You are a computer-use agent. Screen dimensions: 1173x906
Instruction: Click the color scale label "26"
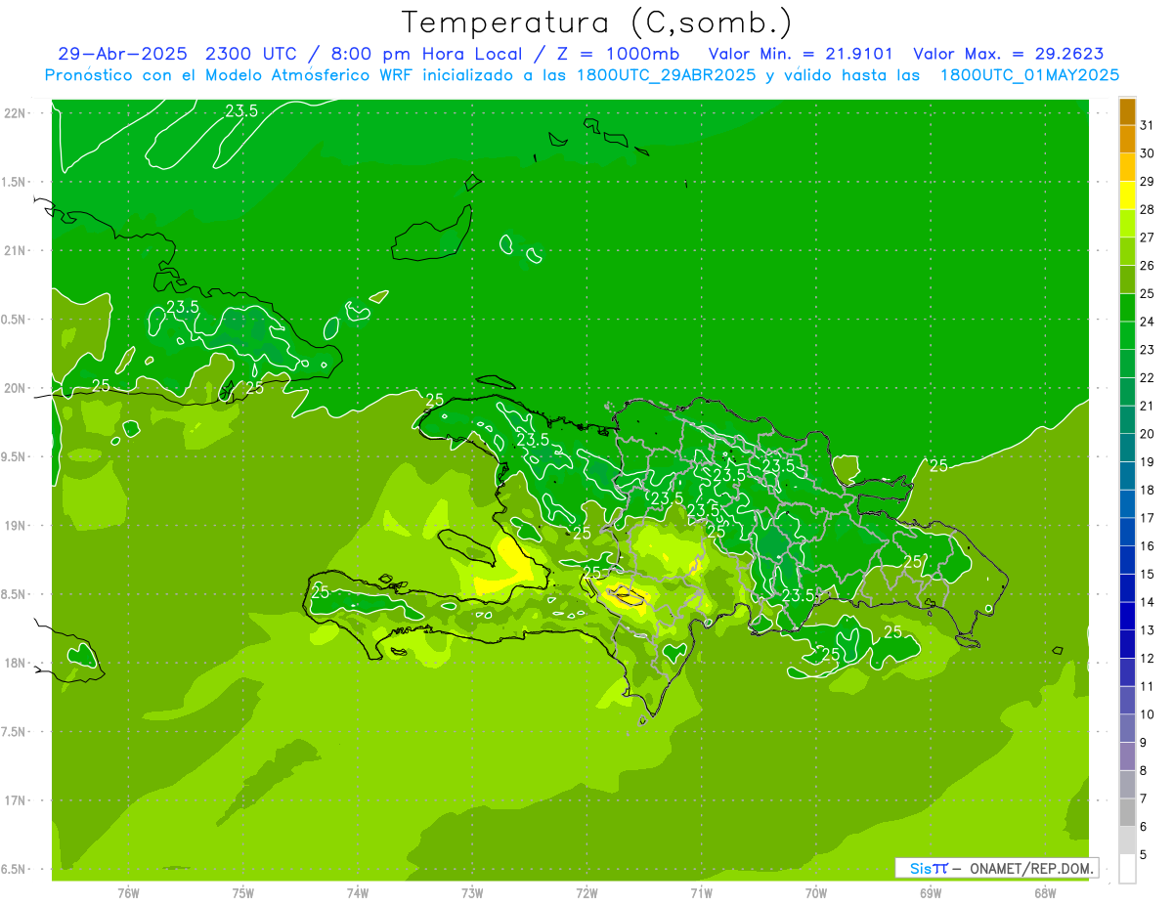pos(1148,265)
